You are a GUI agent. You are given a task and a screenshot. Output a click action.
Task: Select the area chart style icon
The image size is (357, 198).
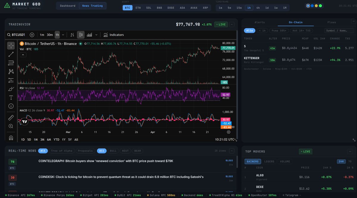(89, 35)
